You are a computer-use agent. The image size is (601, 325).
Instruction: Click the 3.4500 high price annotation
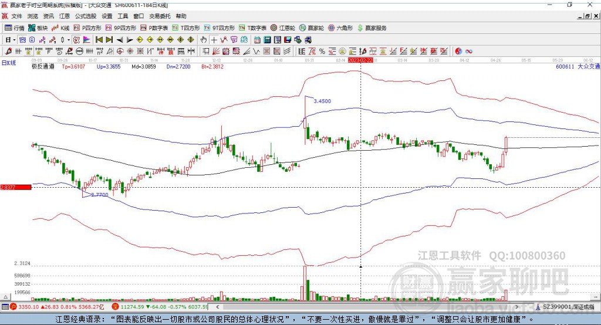coord(322,101)
